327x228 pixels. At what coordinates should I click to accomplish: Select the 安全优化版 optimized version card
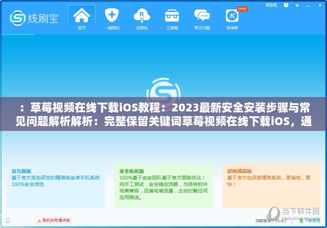(x=163, y=186)
